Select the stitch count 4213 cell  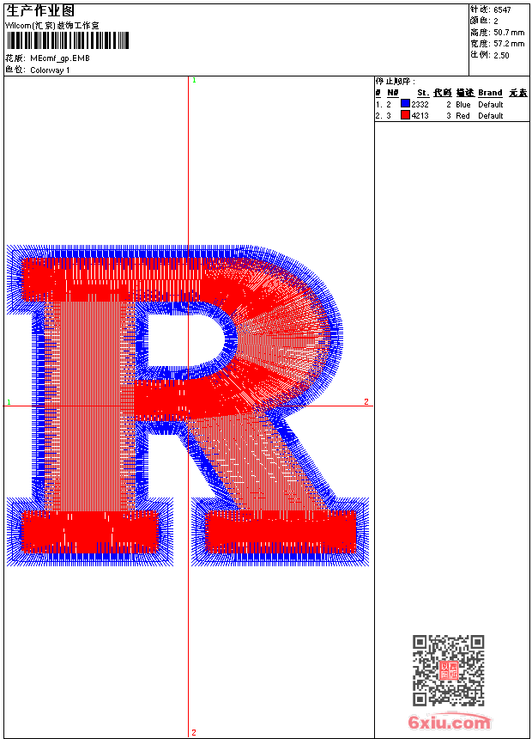pyautogui.click(x=420, y=116)
